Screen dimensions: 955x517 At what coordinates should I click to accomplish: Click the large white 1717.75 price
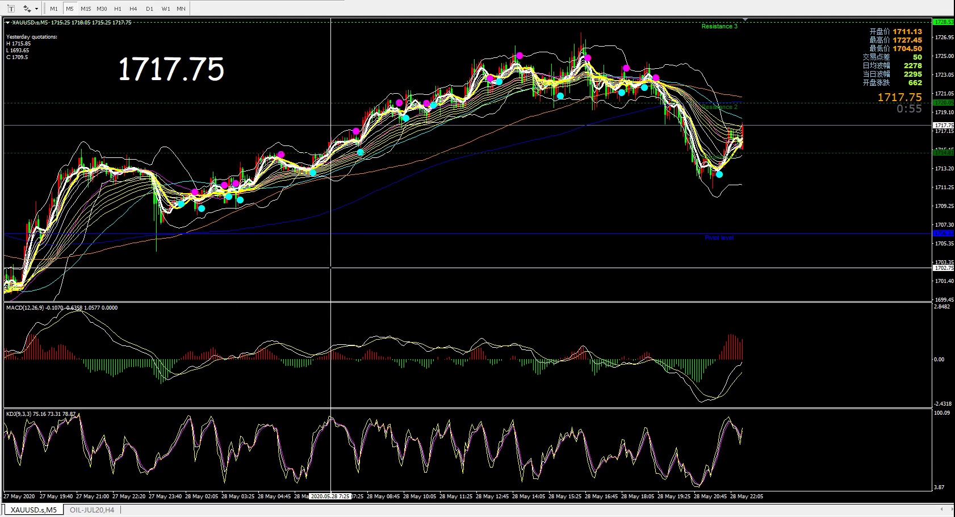point(171,69)
